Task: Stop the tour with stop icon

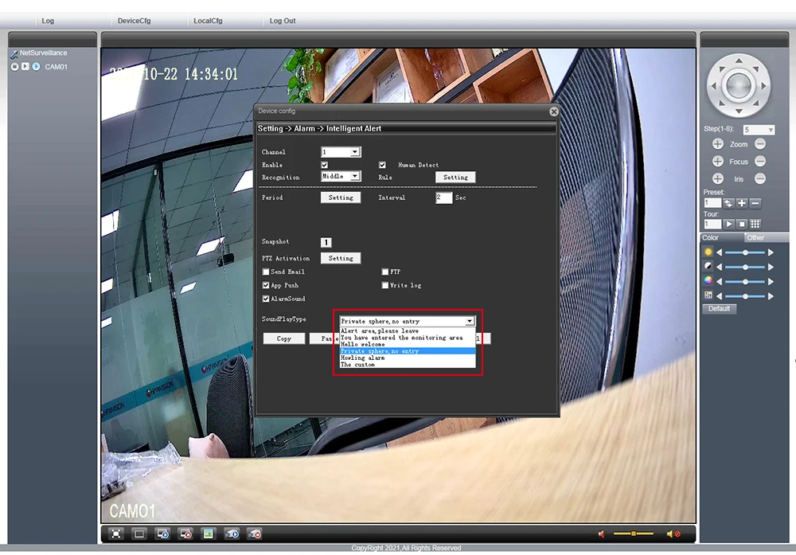Action: [x=742, y=224]
